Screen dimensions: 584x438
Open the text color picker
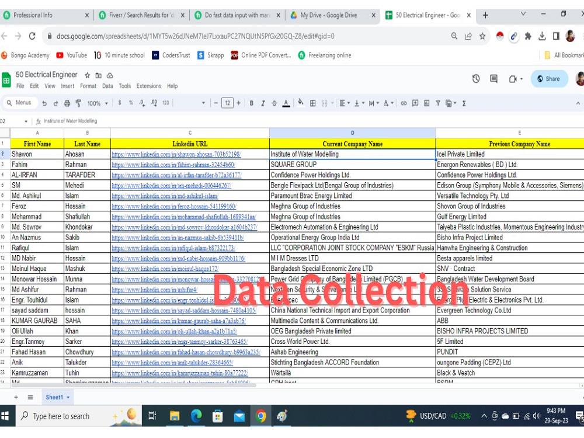[x=286, y=103]
